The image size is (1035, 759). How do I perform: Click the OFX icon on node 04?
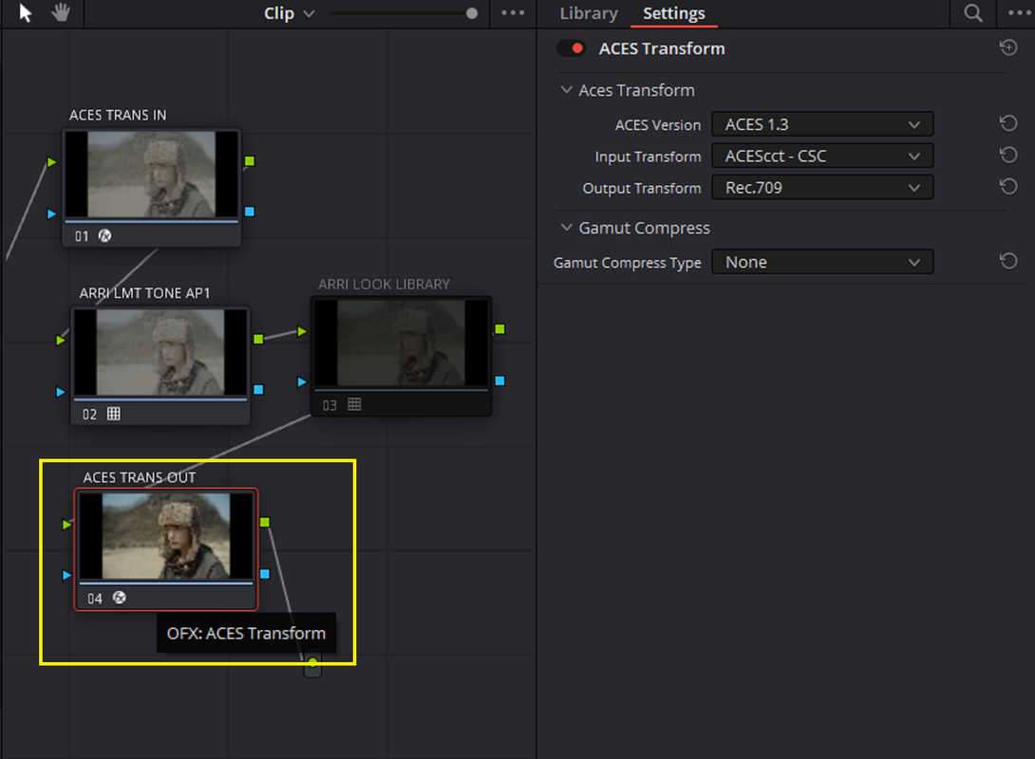[120, 598]
